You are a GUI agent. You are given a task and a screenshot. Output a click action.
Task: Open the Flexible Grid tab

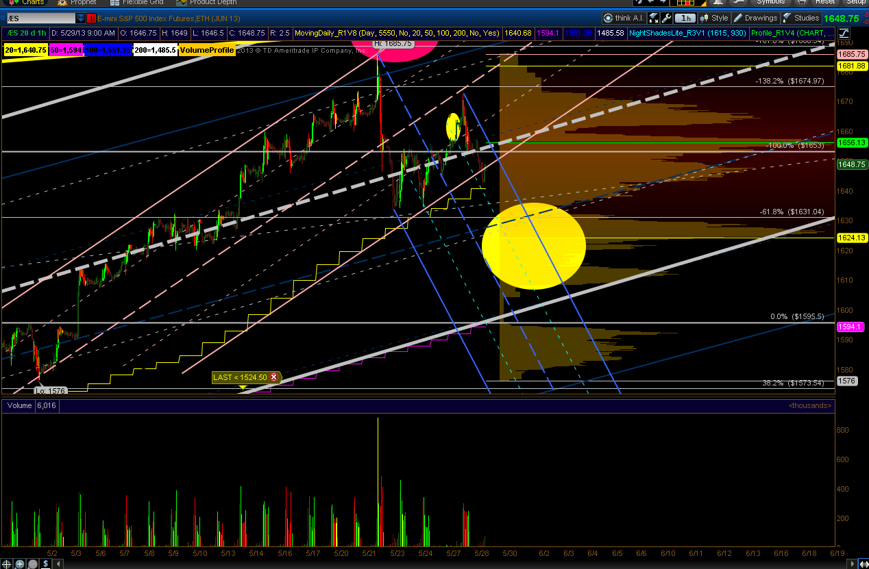pos(136,2)
